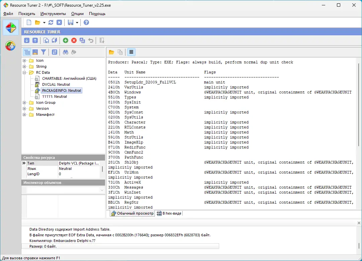Viewport: 362px width, 261px height.
Task: Toggle the resource tree view button
Action: pyautogui.click(x=27, y=52)
